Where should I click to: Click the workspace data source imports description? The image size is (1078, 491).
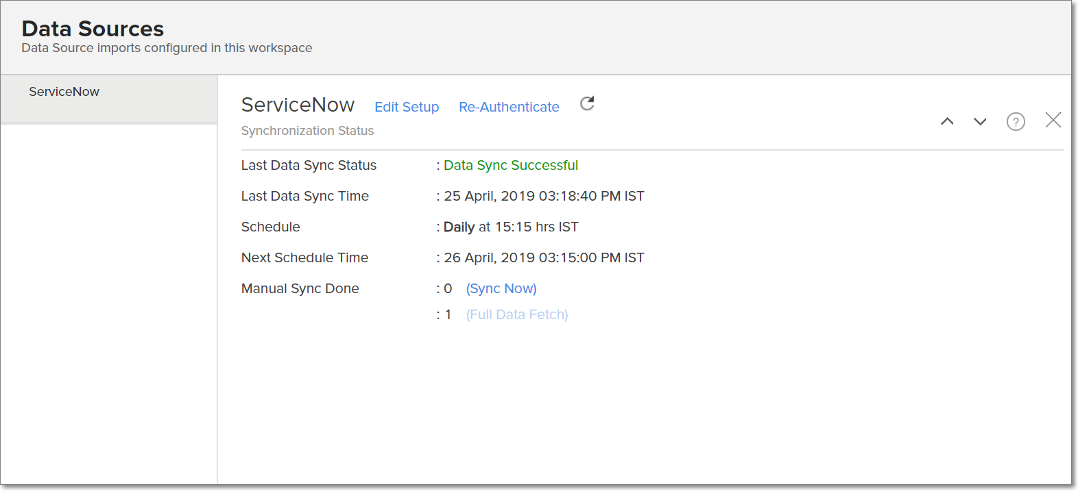(167, 48)
